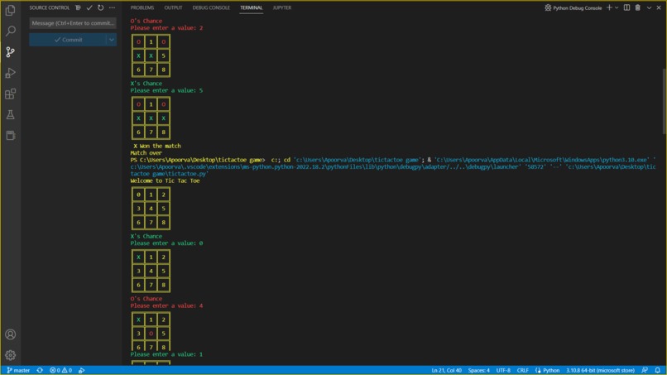Click the 3.10.8 64-bit interpreter selector

tap(600, 370)
